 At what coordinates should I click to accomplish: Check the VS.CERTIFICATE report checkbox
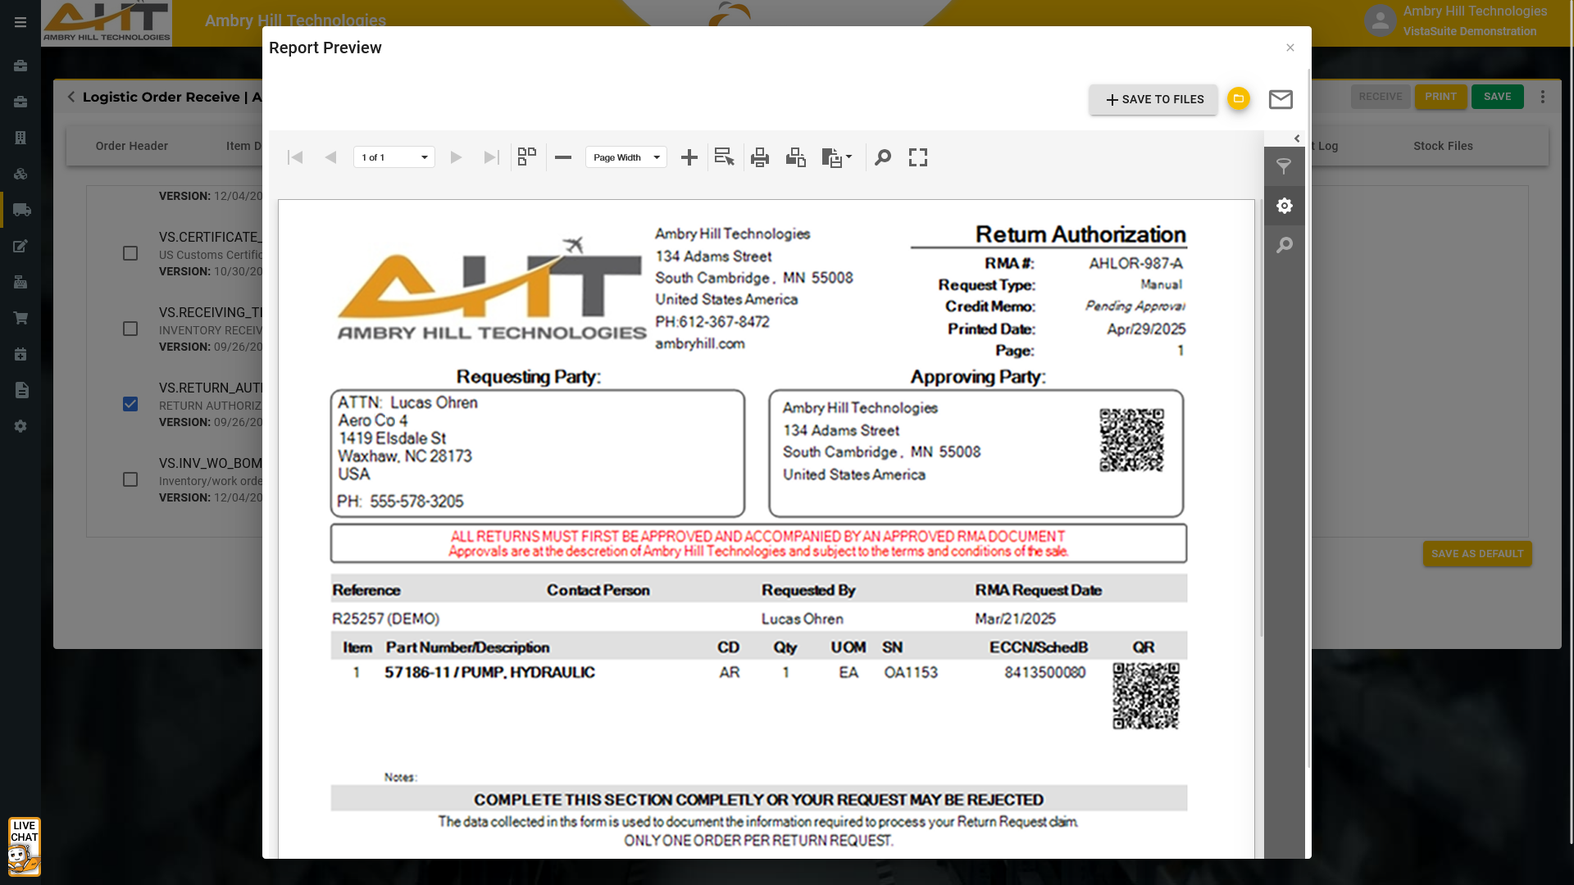tap(130, 253)
